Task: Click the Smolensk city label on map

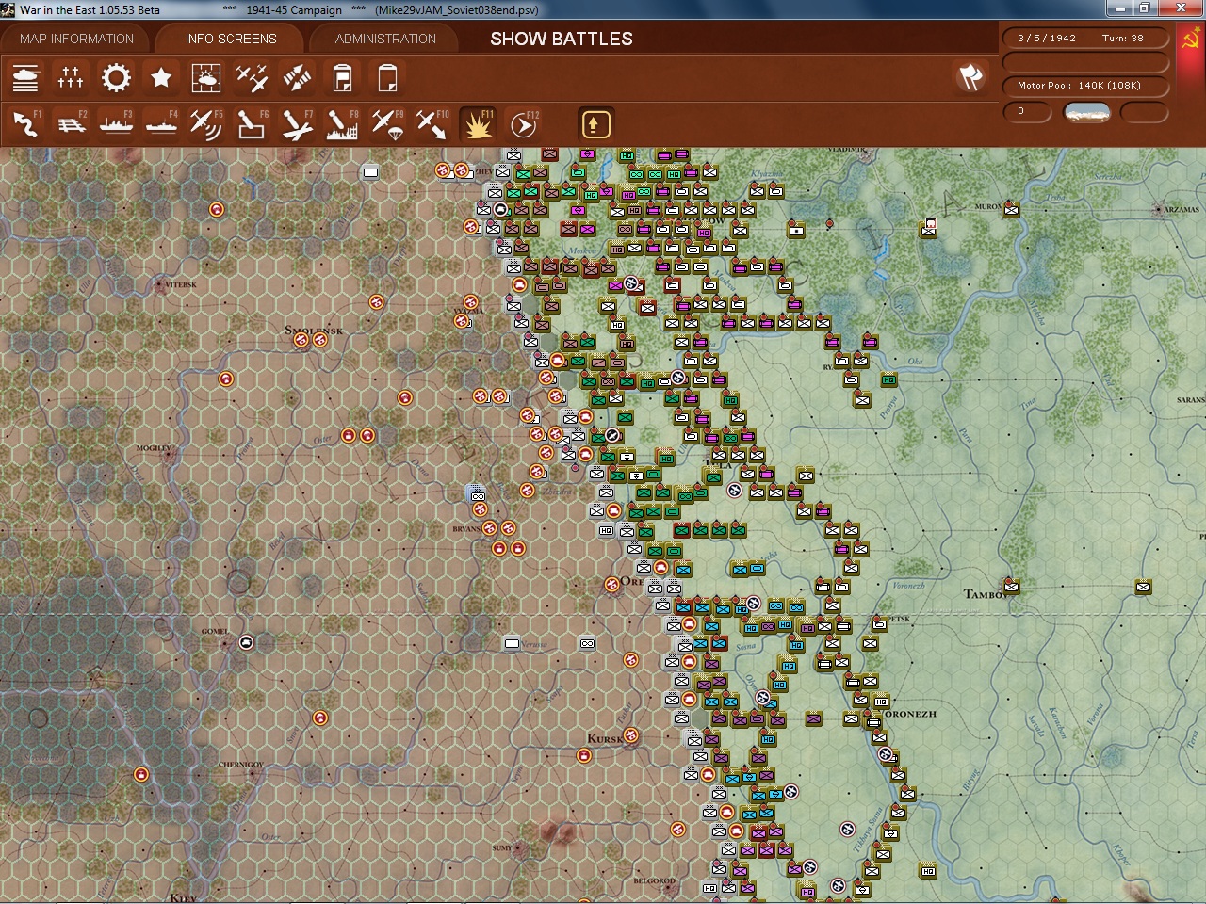Action: click(x=314, y=330)
